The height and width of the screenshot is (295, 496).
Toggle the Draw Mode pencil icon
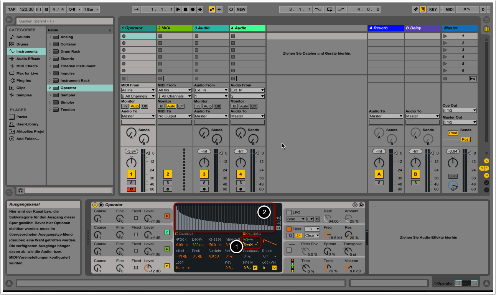(416, 9)
